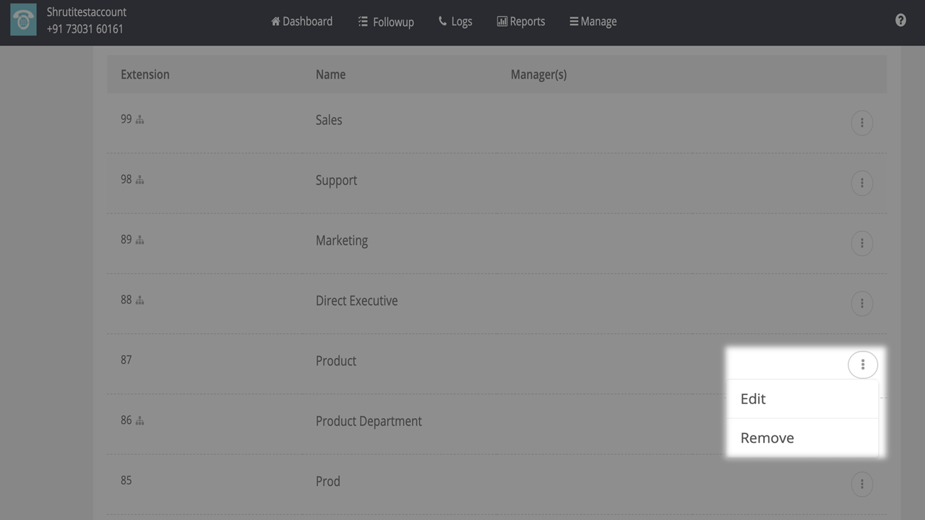This screenshot has height=520, width=925.
Task: Click the Product Department row name
Action: tap(369, 421)
